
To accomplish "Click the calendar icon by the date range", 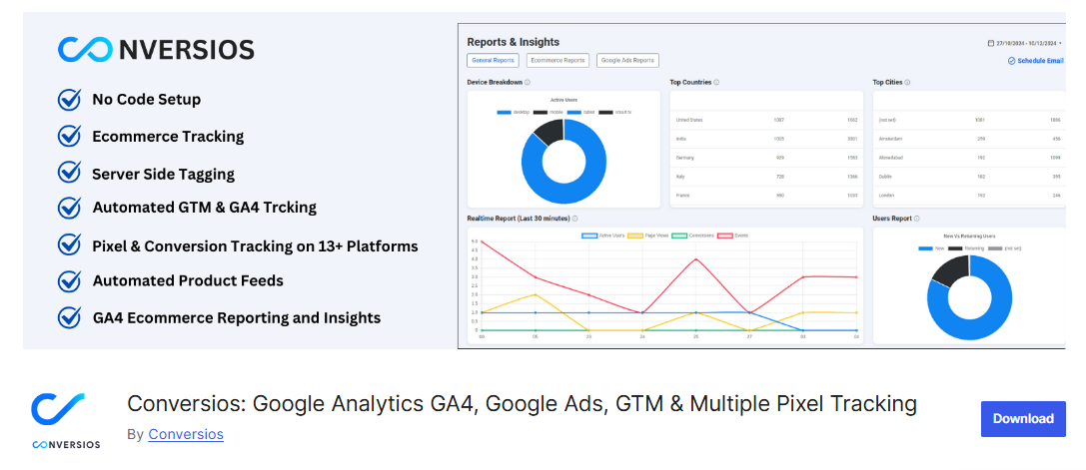I will pos(991,43).
